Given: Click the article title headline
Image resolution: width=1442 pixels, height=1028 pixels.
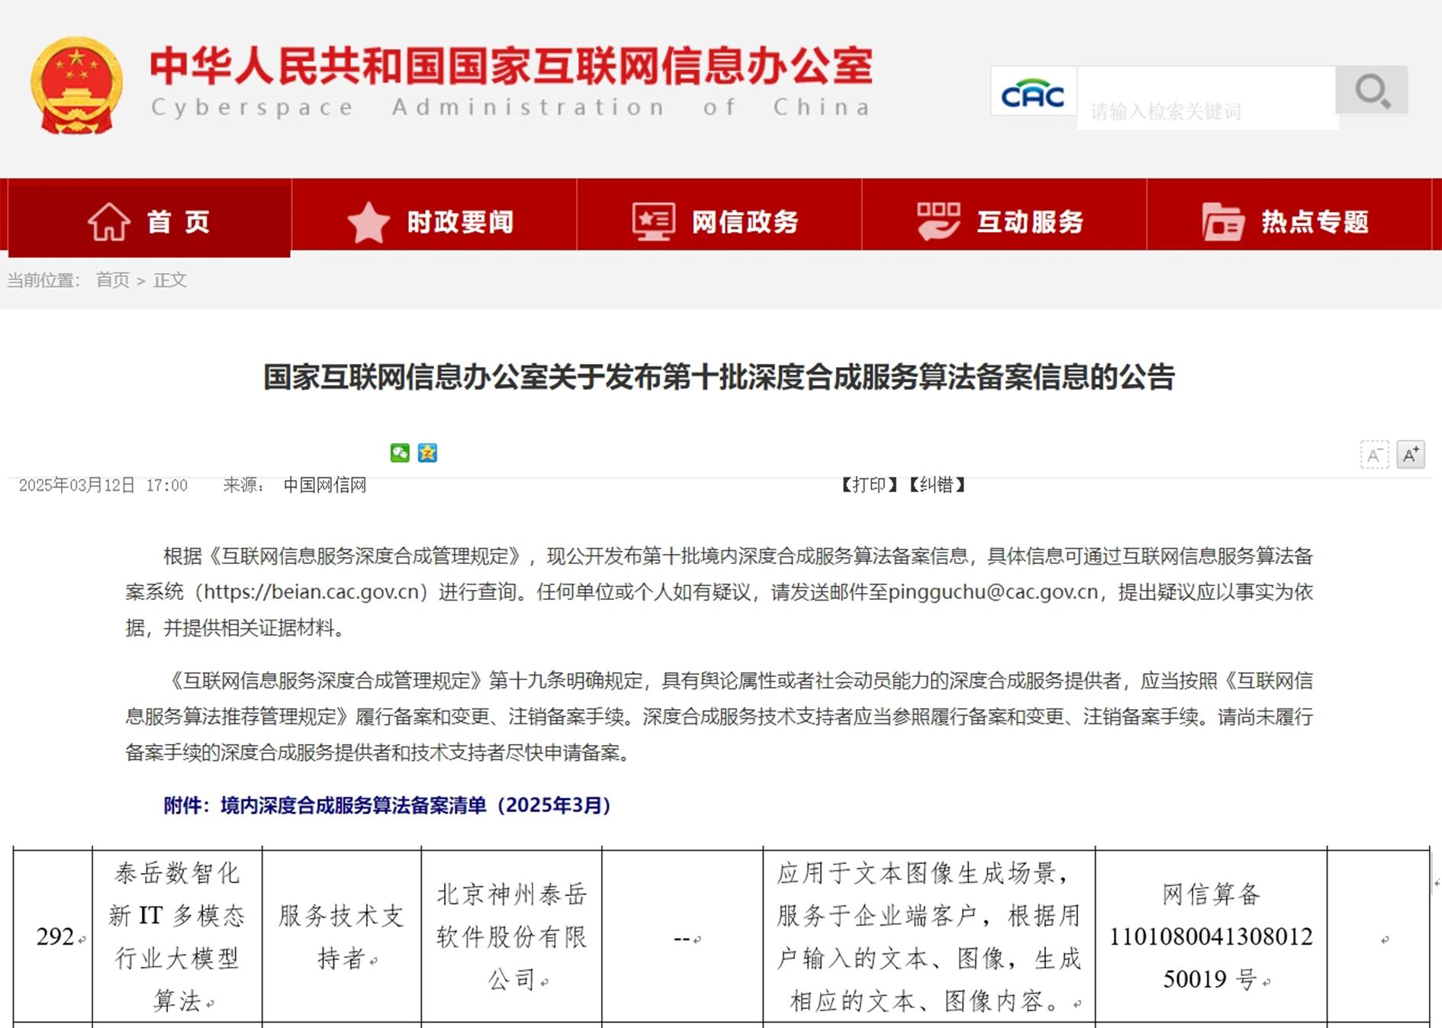Looking at the screenshot, I should pyautogui.click(x=719, y=377).
